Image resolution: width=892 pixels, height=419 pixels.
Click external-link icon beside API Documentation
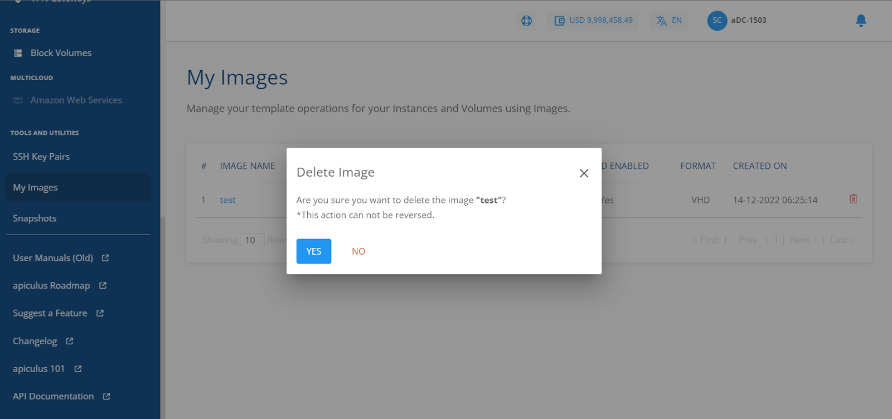[106, 396]
